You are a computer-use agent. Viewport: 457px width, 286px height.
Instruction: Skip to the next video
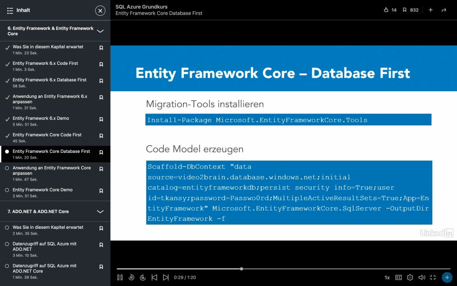coord(166,278)
